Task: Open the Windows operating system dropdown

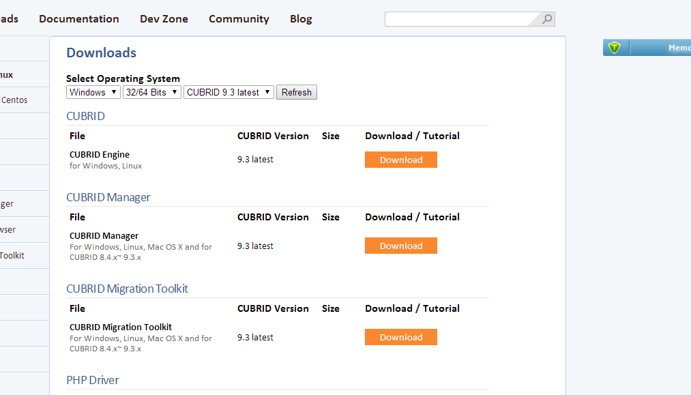Action: point(93,92)
